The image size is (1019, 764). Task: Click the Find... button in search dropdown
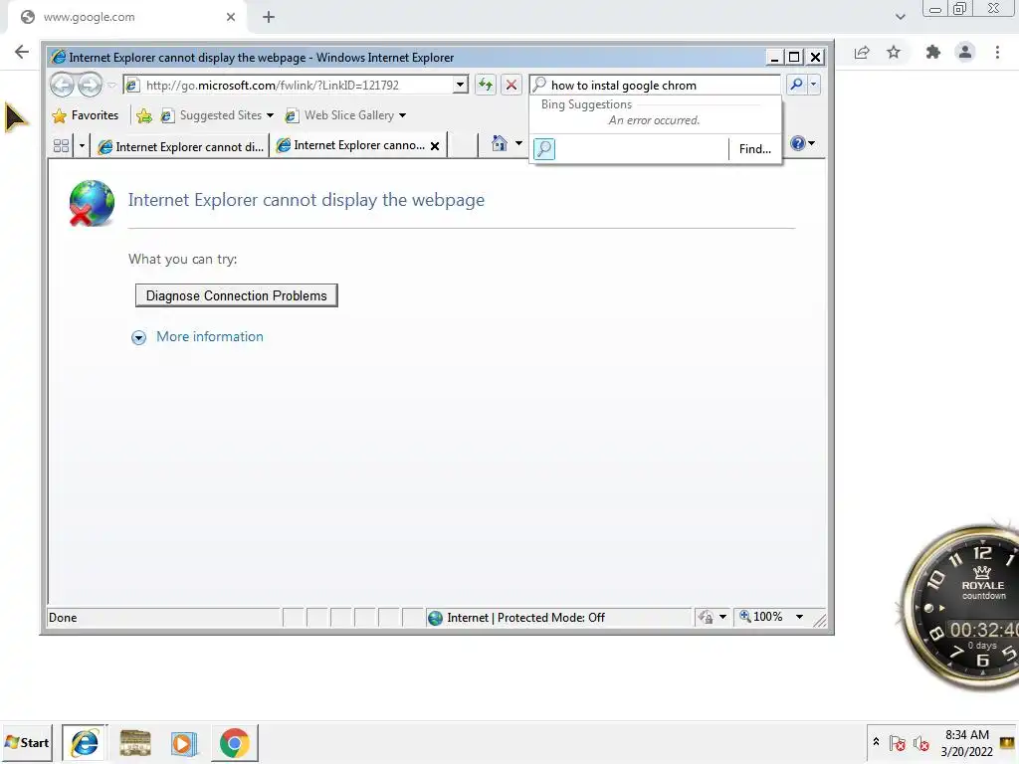(755, 149)
